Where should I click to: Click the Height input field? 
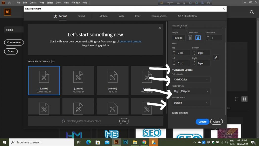pos(179,38)
